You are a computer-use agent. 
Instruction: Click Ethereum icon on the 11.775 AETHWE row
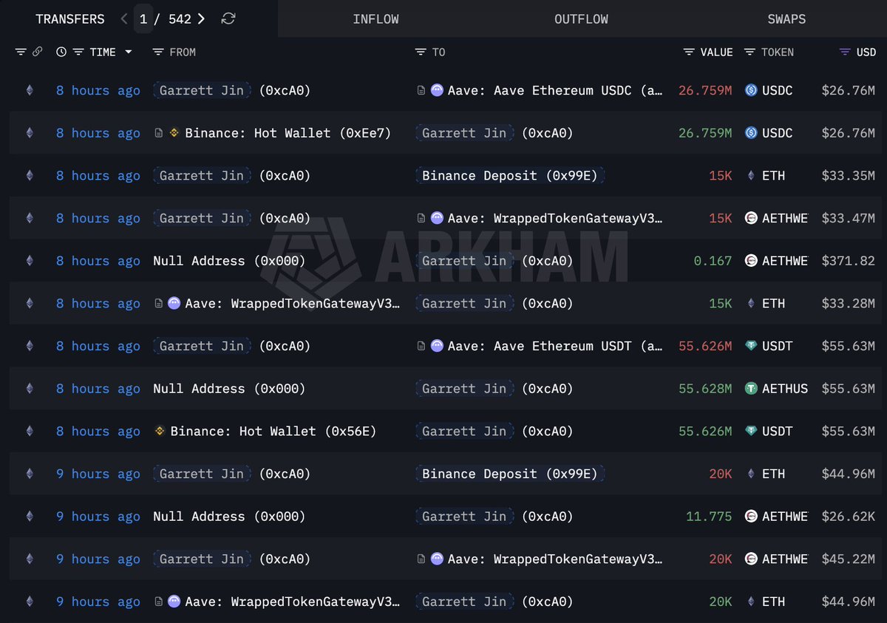(x=30, y=517)
